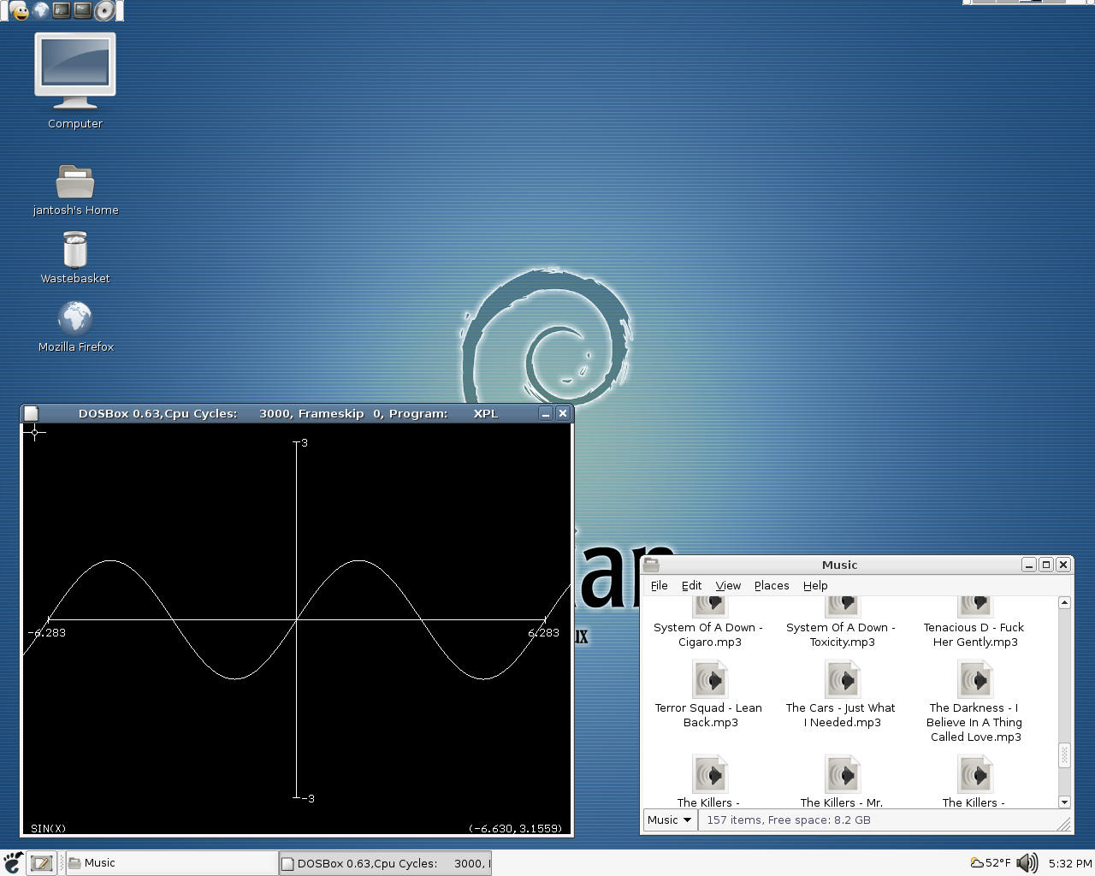Open the File menu in Music window

659,585
